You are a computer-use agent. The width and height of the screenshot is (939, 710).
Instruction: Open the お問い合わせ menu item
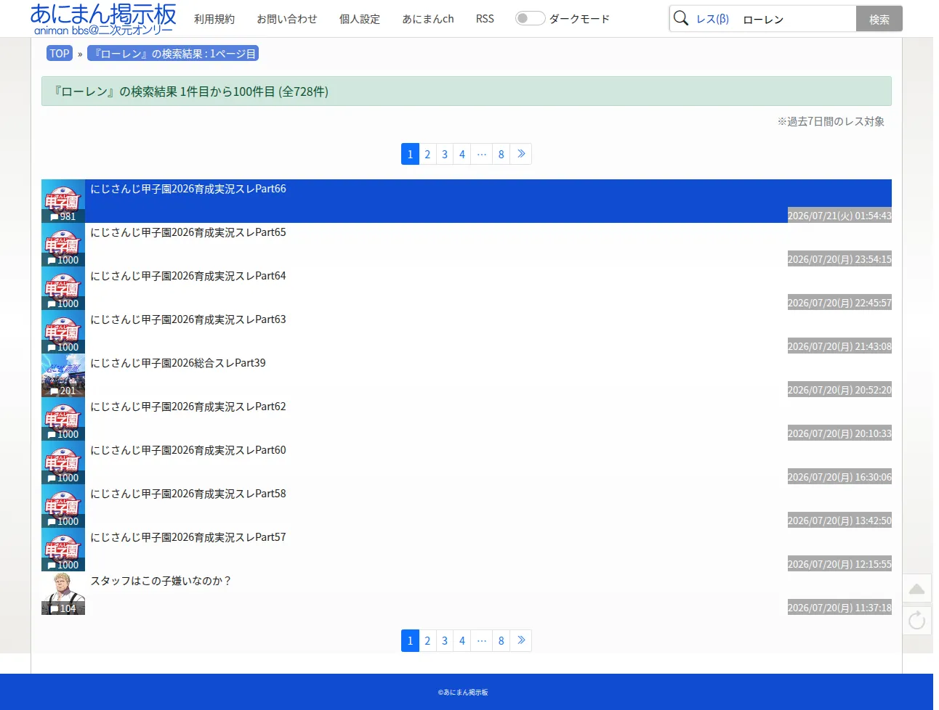point(287,19)
